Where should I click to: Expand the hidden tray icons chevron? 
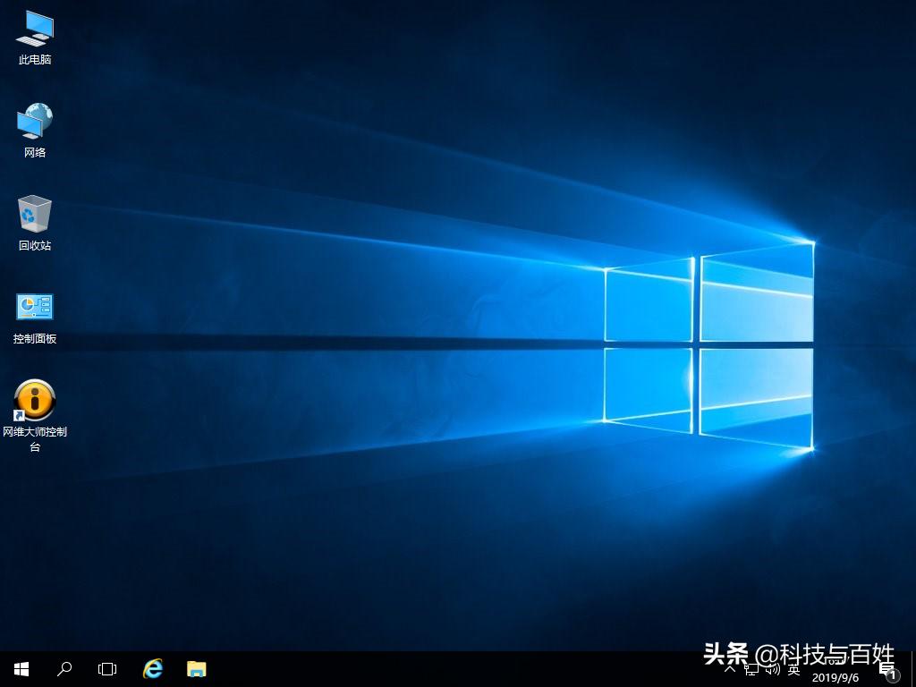(x=732, y=669)
